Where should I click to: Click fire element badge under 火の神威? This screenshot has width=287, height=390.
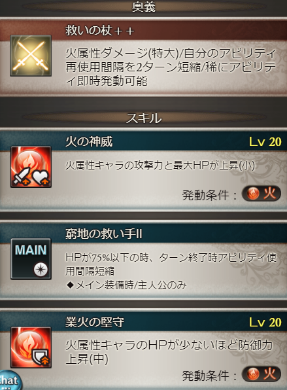262,193
